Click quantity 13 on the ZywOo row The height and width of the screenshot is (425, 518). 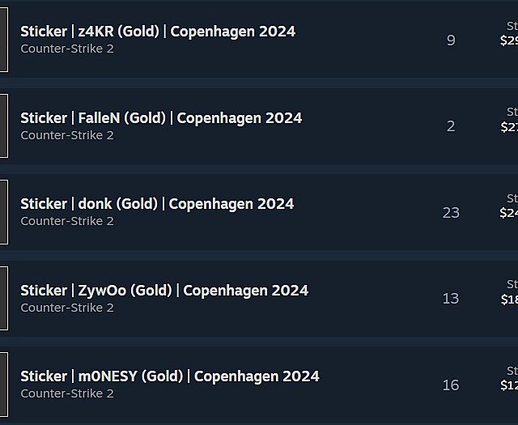(x=451, y=299)
